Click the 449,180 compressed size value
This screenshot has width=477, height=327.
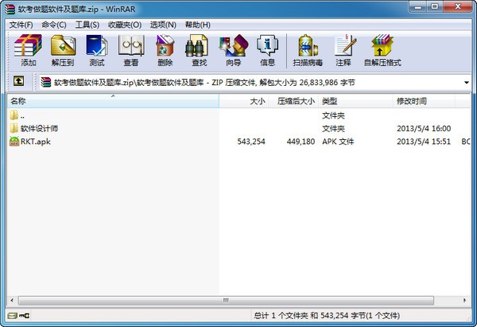pos(301,142)
